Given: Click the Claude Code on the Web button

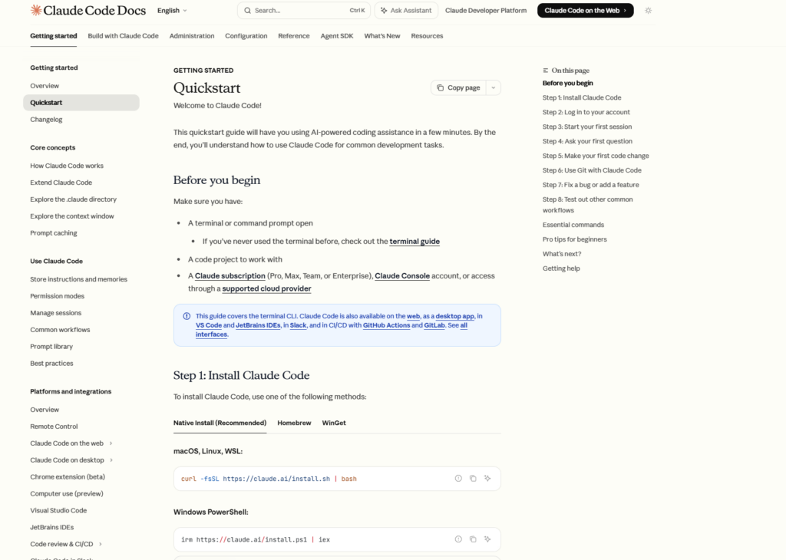Looking at the screenshot, I should pos(586,11).
